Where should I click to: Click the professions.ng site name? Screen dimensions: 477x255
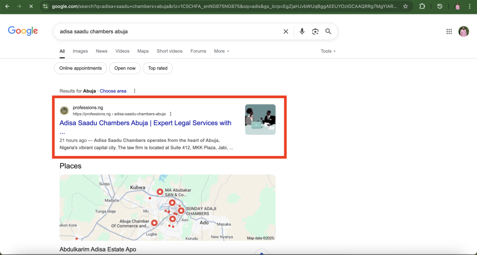point(88,107)
